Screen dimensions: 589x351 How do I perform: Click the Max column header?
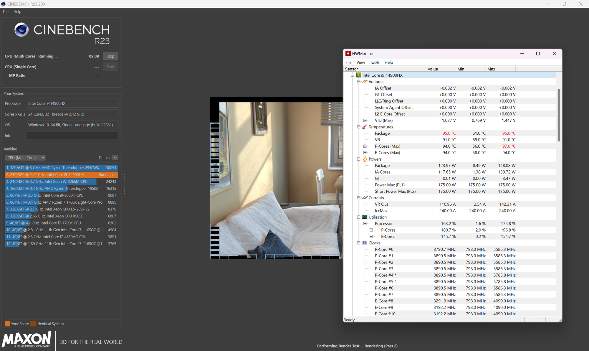[501, 69]
